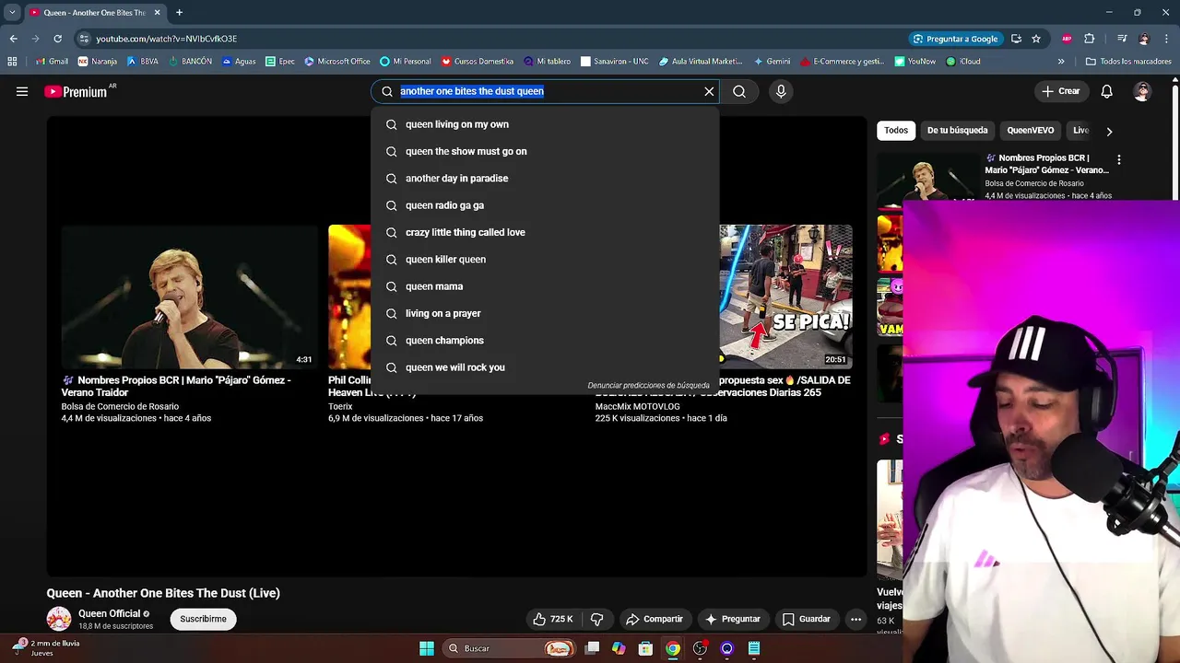Start voice search with the microphone
Viewport: 1180px width, 663px height.
(781, 91)
